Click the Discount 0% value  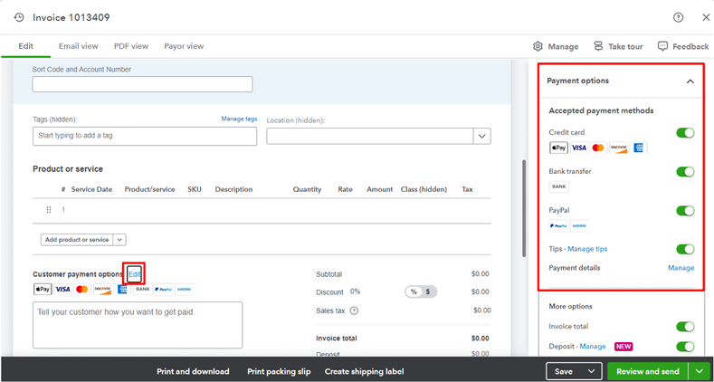(355, 291)
